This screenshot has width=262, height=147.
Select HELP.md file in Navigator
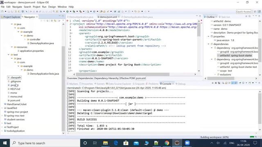pyautogui.click(x=14, y=89)
